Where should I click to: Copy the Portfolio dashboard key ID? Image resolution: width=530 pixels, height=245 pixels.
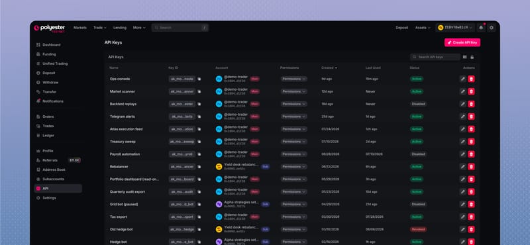coord(199,179)
